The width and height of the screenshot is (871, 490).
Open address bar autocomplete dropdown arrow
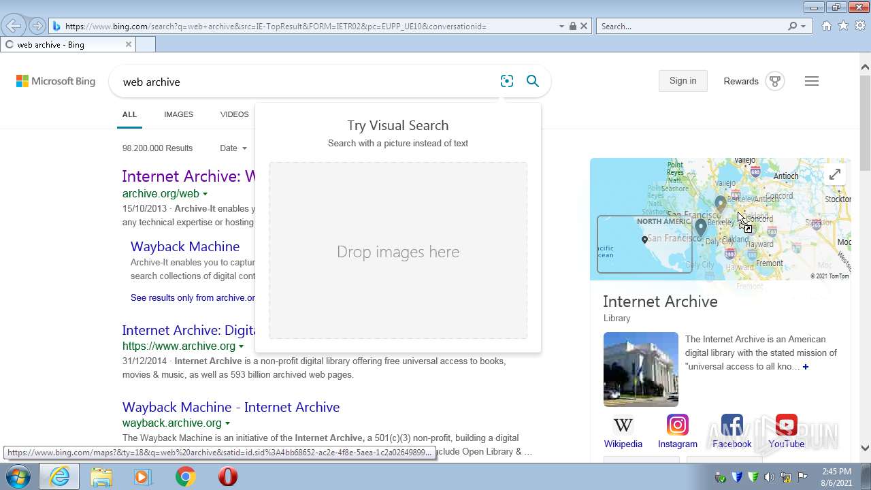pos(561,26)
